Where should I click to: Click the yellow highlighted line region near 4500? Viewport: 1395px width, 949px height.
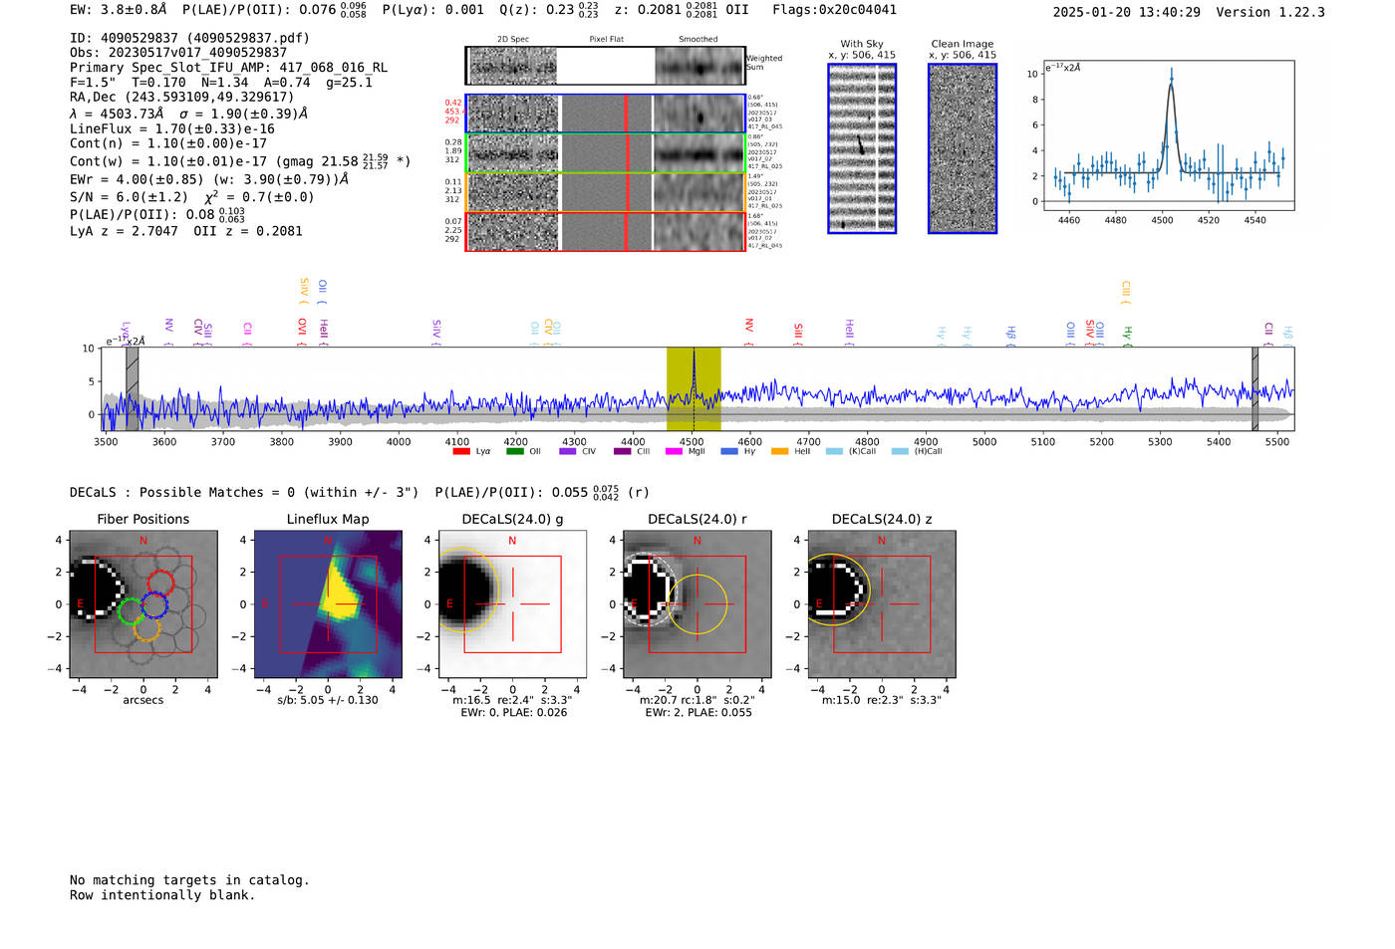[x=694, y=388]
